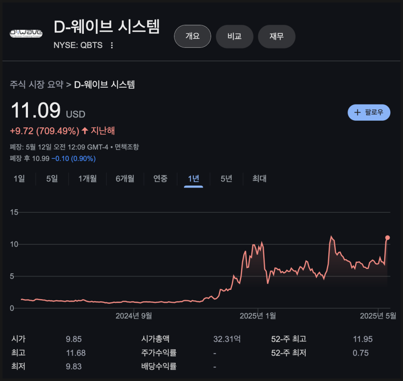This screenshot has width=403, height=381.
Task: Click the 2025년 5월 axis label
Action: click(x=378, y=316)
